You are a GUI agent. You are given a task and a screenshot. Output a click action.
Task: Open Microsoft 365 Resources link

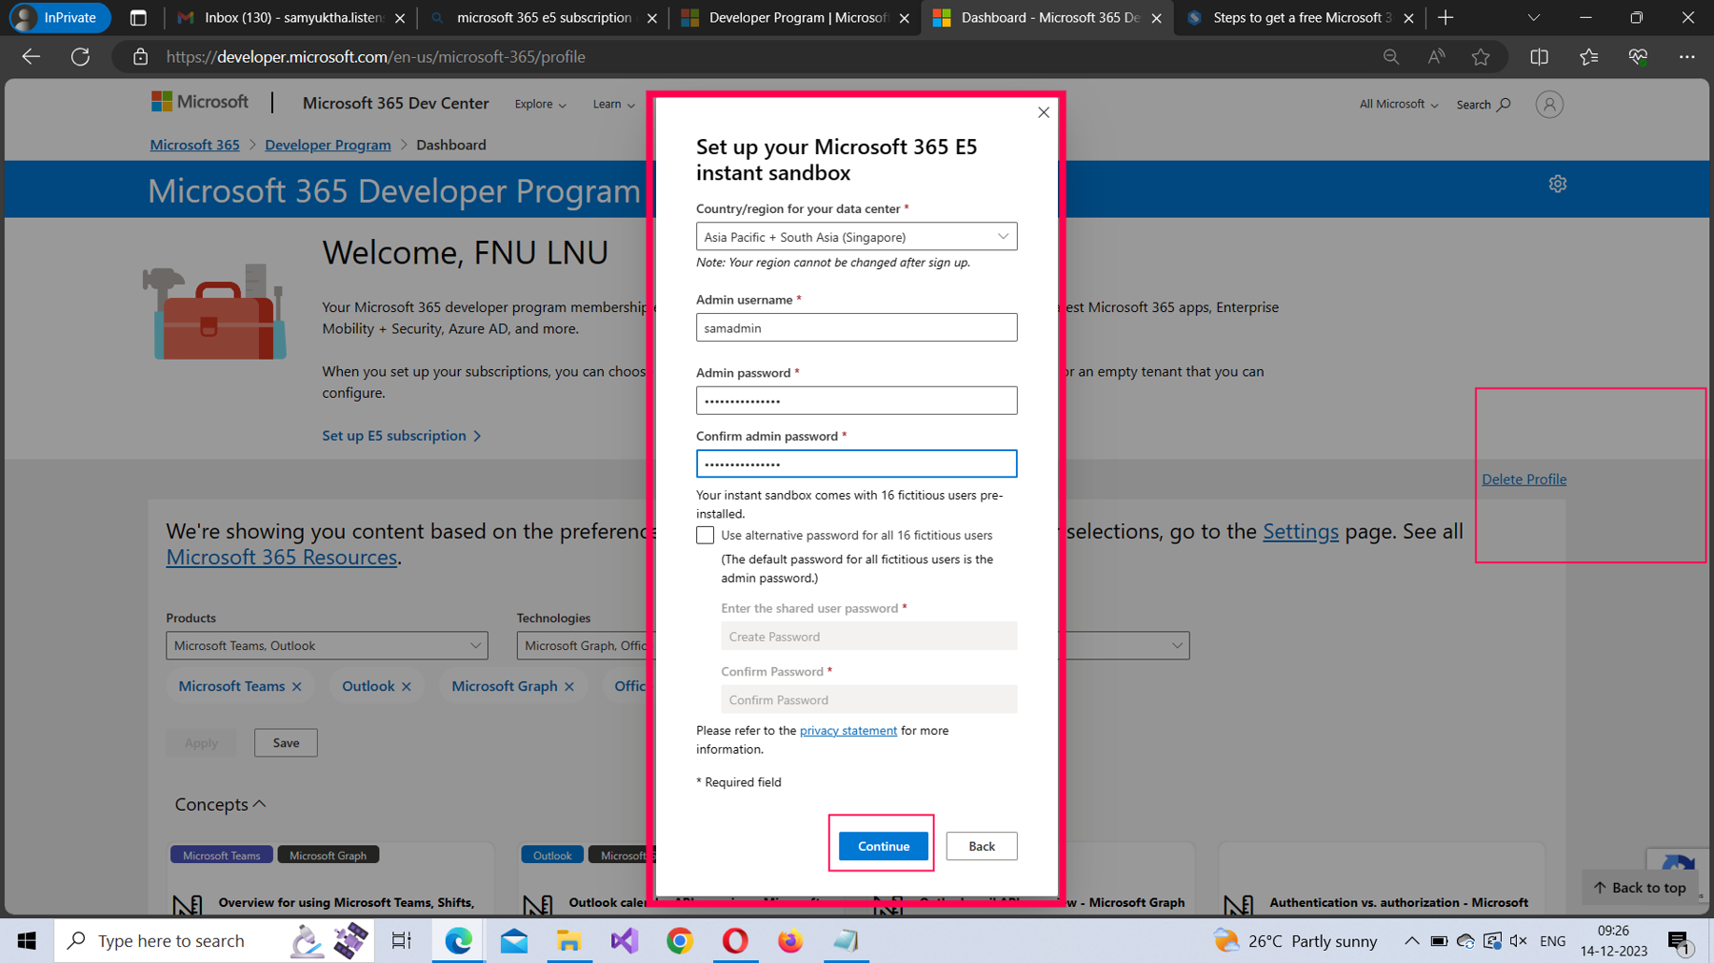click(x=281, y=558)
